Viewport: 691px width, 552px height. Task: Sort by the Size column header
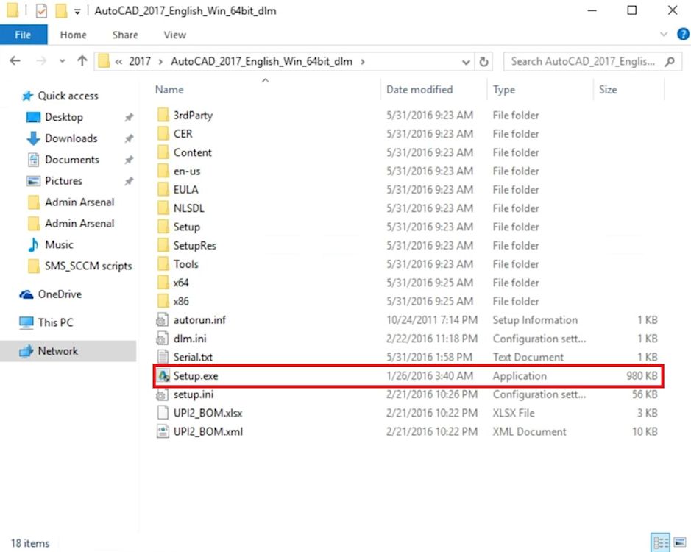point(608,90)
